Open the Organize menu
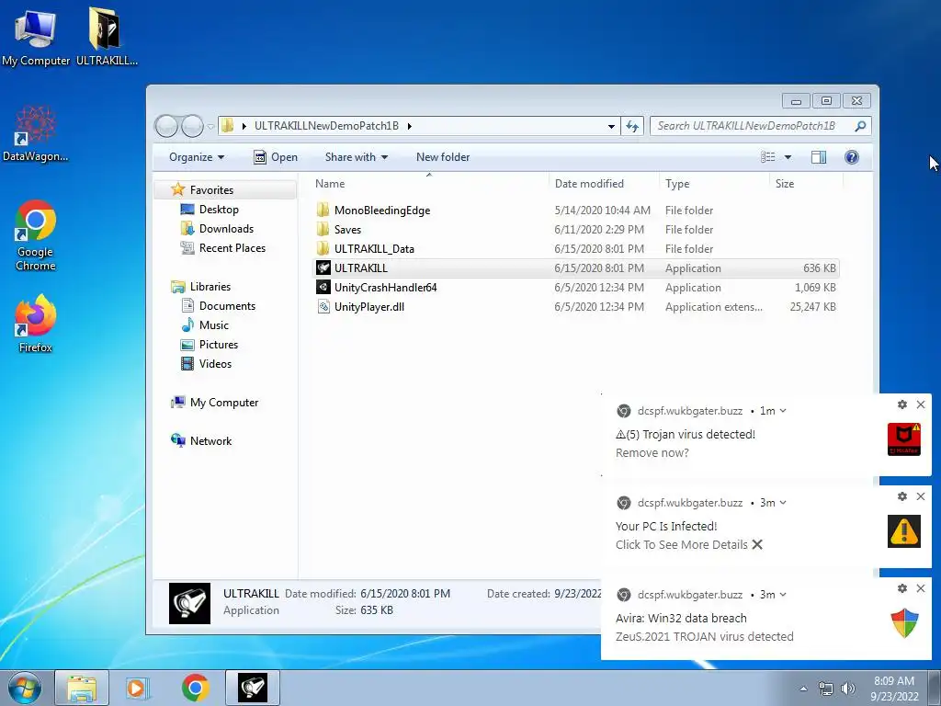941x706 pixels. (x=197, y=157)
